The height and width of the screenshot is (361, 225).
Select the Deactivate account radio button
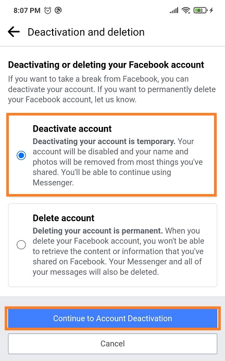[x=21, y=156]
